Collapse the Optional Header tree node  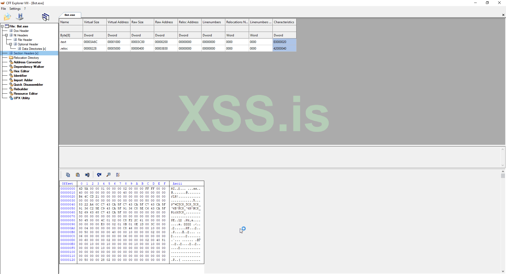(11, 44)
